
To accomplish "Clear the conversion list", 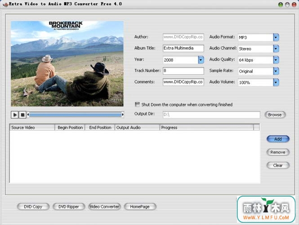I will tap(278, 166).
